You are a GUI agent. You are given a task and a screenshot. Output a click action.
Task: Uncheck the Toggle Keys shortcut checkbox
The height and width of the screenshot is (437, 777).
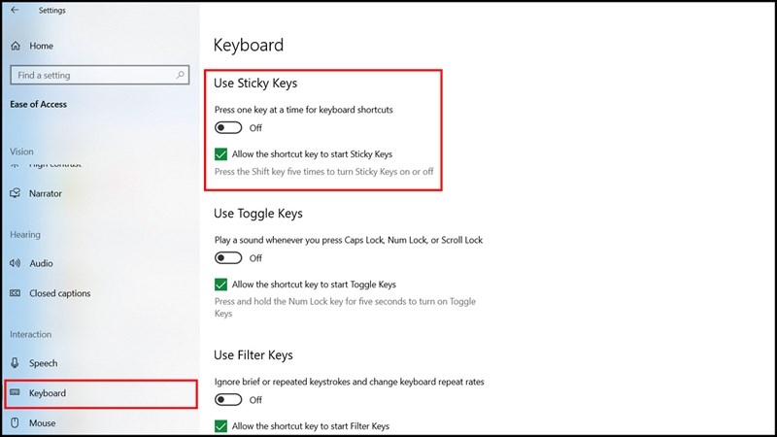[221, 285]
